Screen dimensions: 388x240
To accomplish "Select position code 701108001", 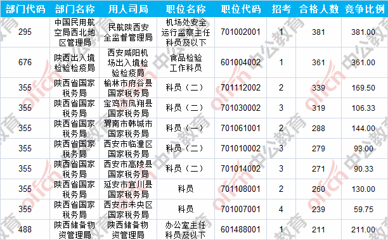I will (x=240, y=189).
